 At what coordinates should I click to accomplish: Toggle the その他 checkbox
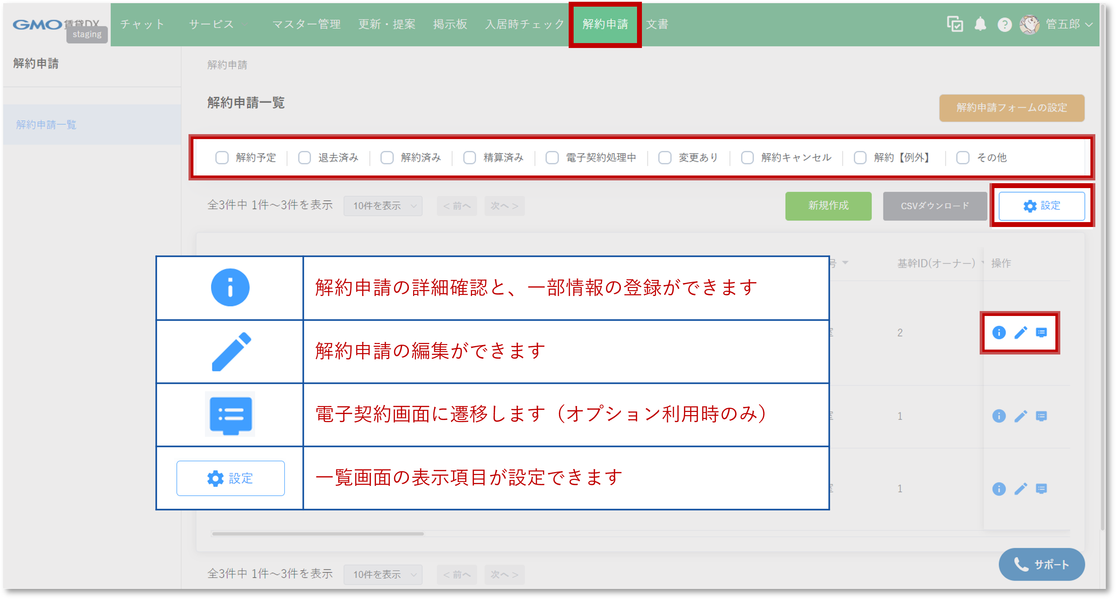(963, 158)
